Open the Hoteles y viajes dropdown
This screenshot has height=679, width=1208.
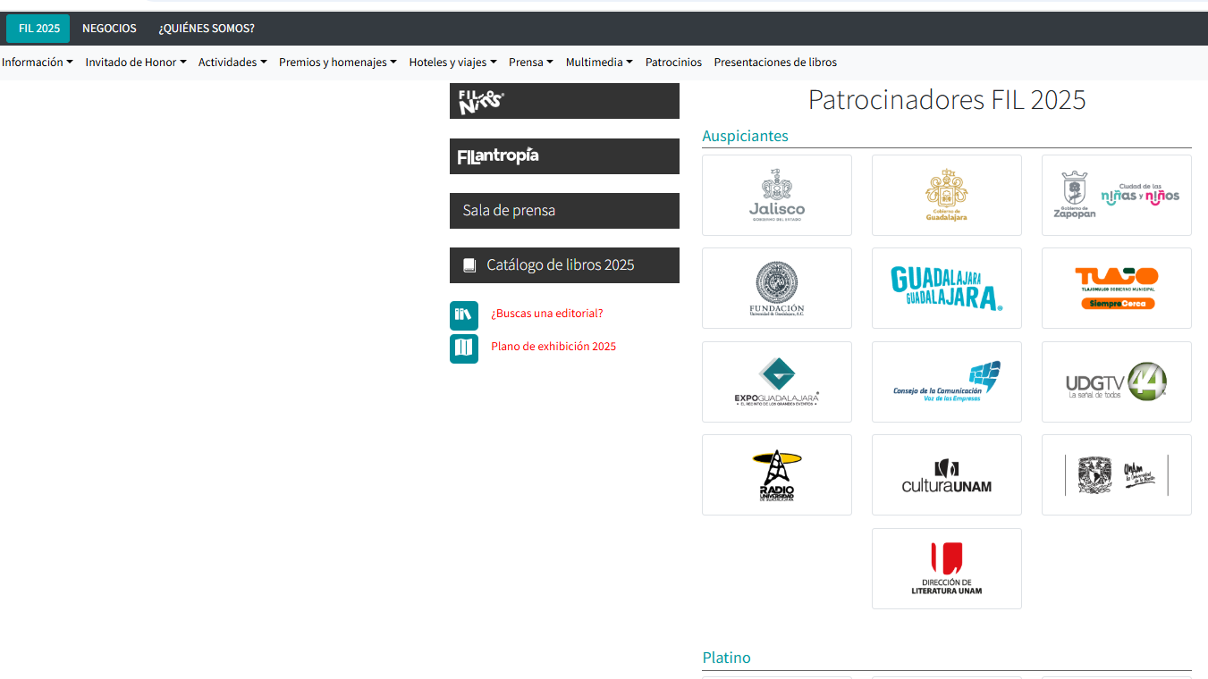tap(452, 63)
